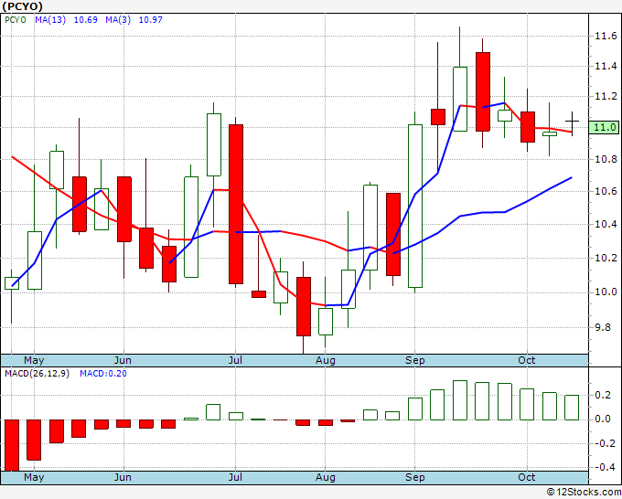Image resolution: width=622 pixels, height=499 pixels.
Task: Select the green PCYO legend label
Action: (x=16, y=20)
